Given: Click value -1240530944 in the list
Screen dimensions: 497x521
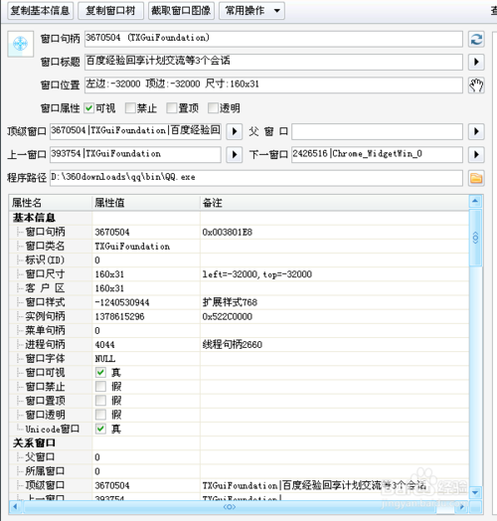Looking at the screenshot, I should pyautogui.click(x=122, y=302).
